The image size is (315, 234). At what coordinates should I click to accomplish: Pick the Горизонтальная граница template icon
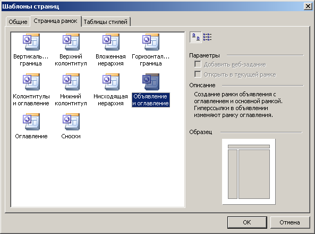click(x=151, y=42)
